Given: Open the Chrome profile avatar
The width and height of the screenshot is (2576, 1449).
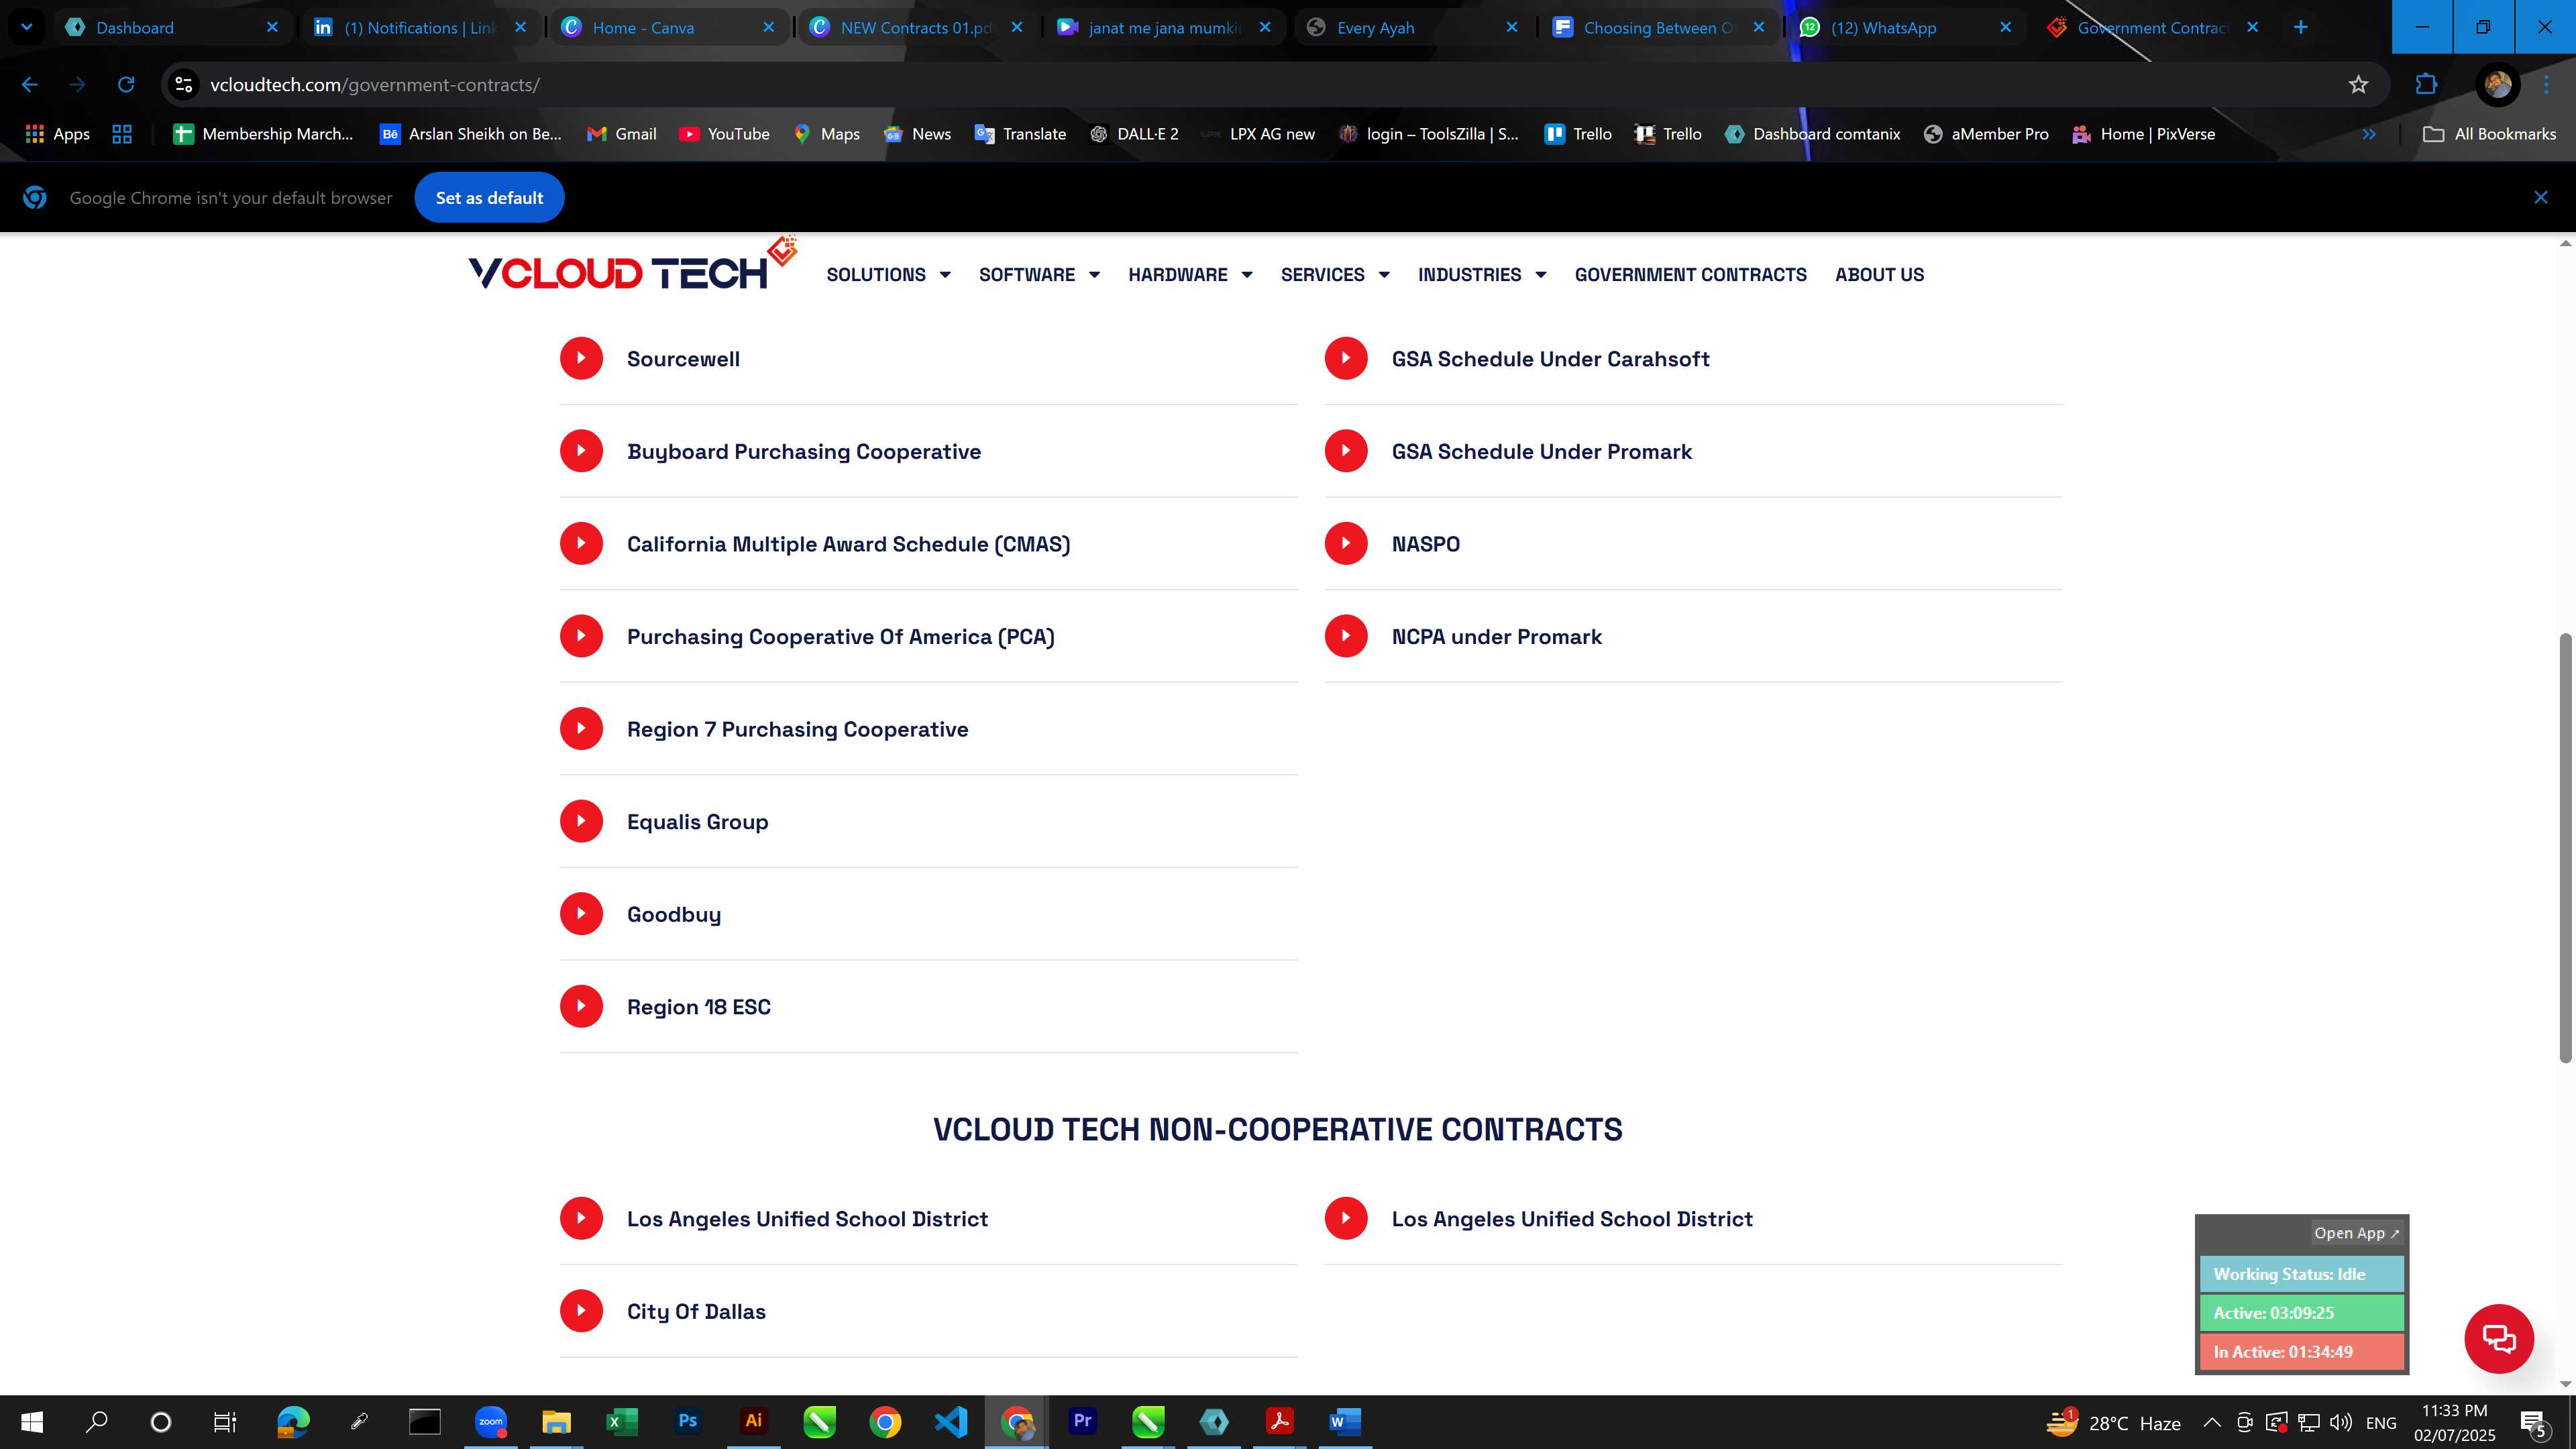Looking at the screenshot, I should tap(2497, 85).
